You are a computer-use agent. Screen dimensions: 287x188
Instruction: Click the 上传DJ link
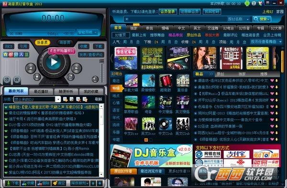(267, 11)
